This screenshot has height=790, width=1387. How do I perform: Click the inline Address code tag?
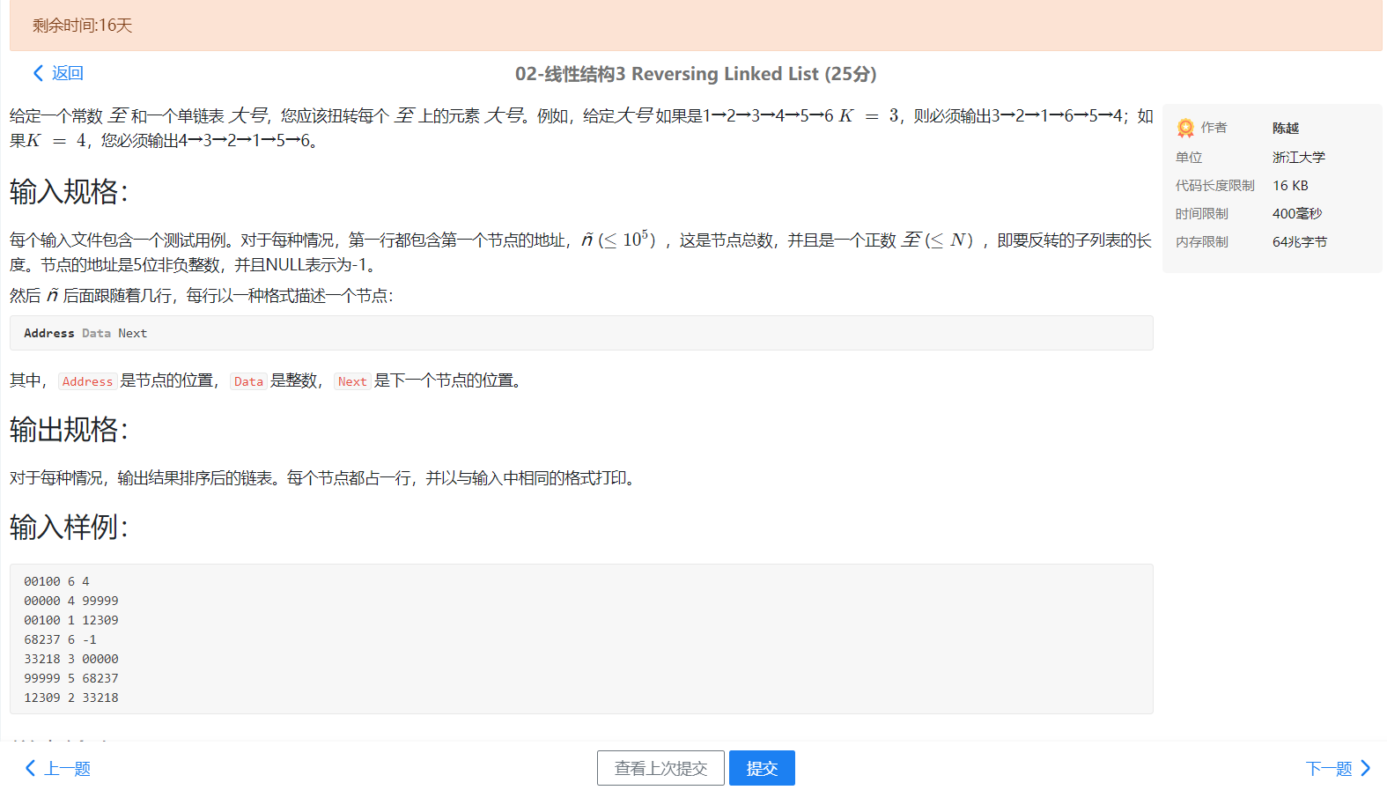tap(87, 381)
